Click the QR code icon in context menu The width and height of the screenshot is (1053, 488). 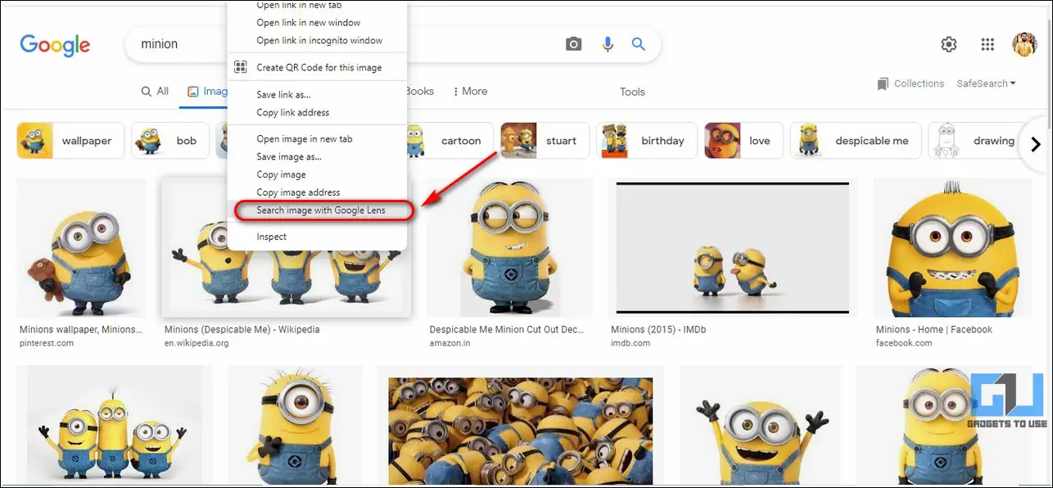241,67
